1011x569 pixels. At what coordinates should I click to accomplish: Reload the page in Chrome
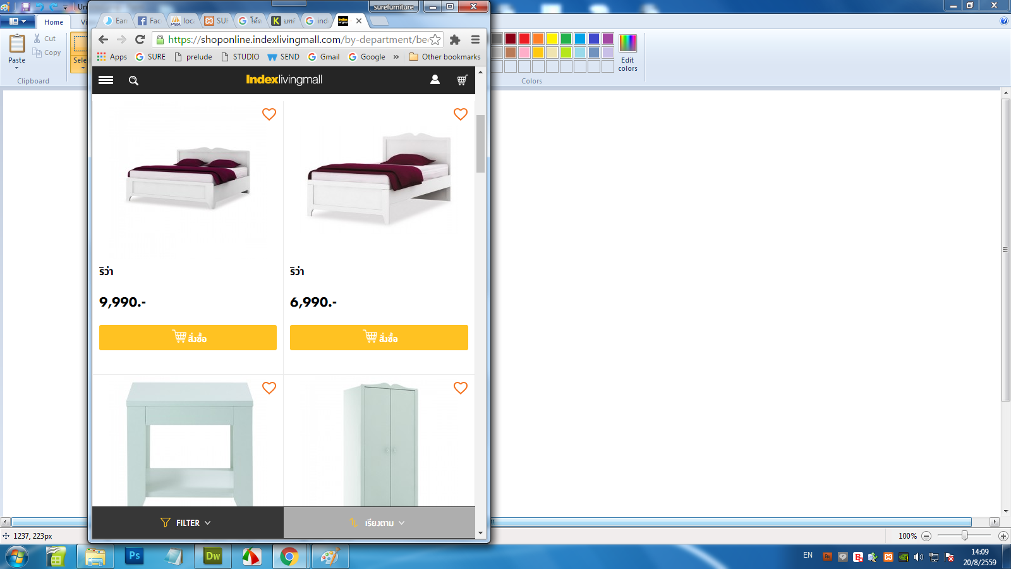140,39
